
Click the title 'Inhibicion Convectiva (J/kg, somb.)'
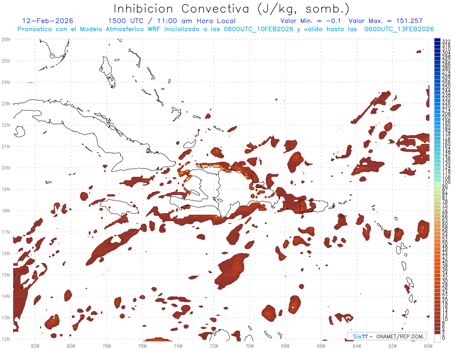[232, 9]
